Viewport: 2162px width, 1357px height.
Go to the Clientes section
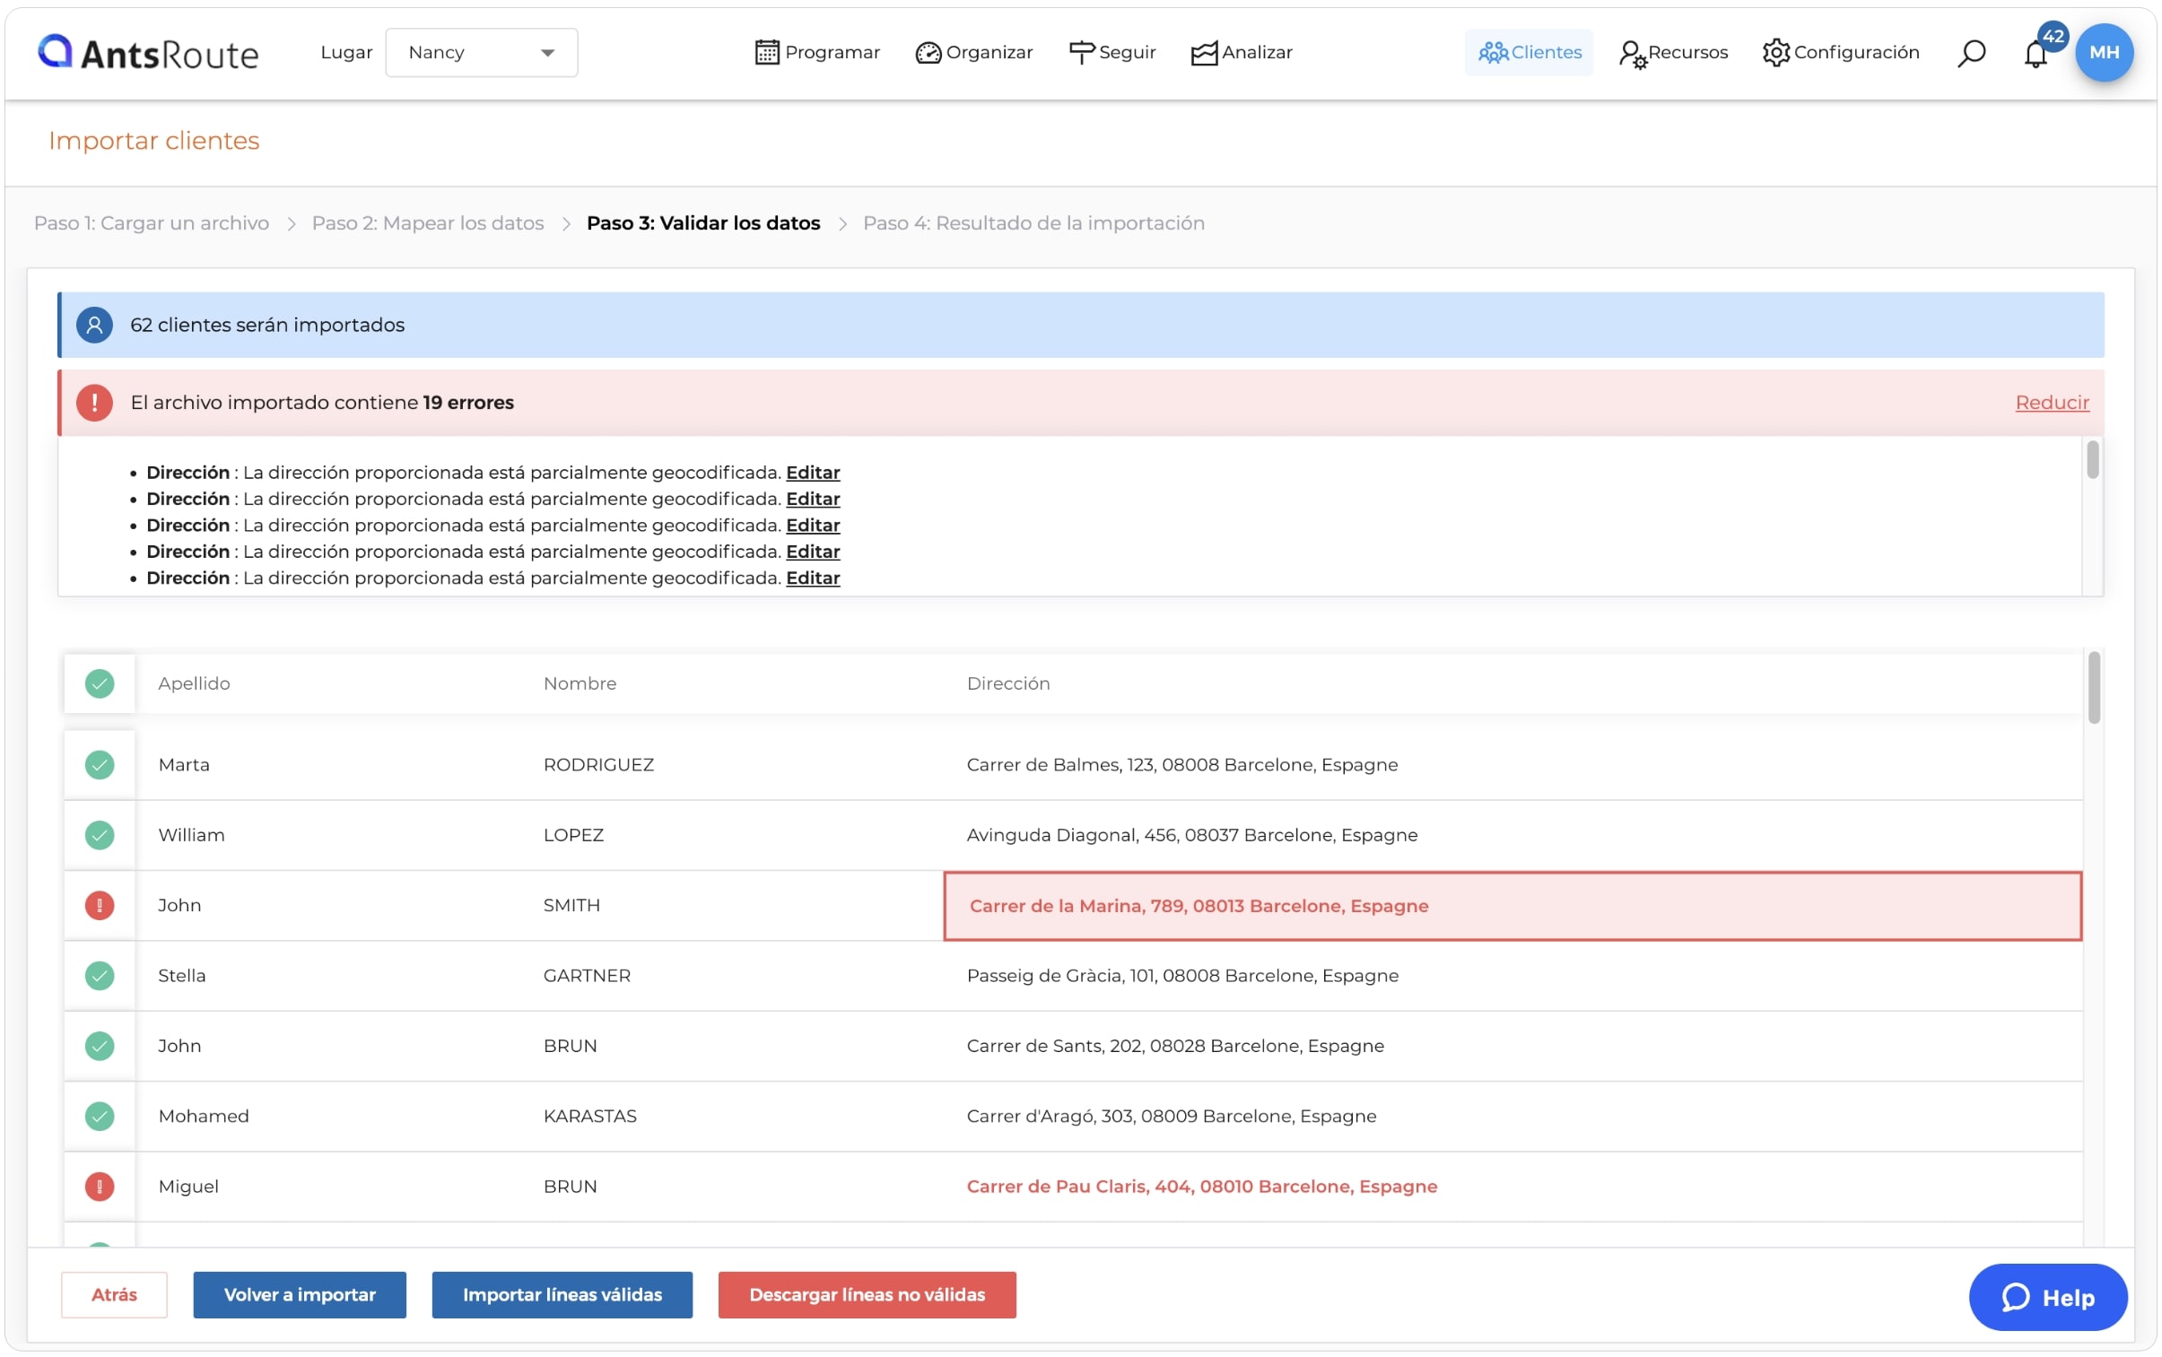pos(1529,52)
